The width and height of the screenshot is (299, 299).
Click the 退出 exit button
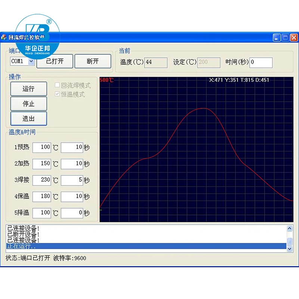(28, 118)
